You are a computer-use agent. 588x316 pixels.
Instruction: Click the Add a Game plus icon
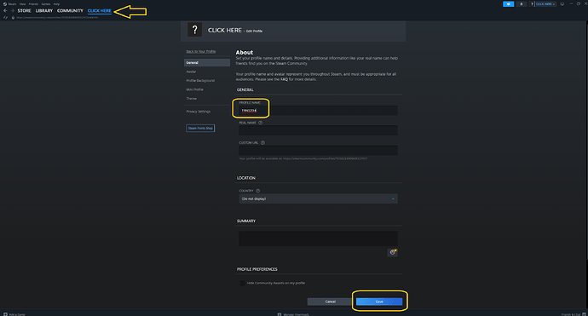coord(5,314)
